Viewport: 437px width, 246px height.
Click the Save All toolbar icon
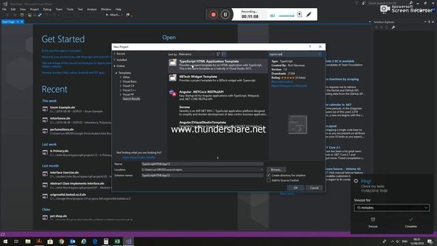click(40, 15)
